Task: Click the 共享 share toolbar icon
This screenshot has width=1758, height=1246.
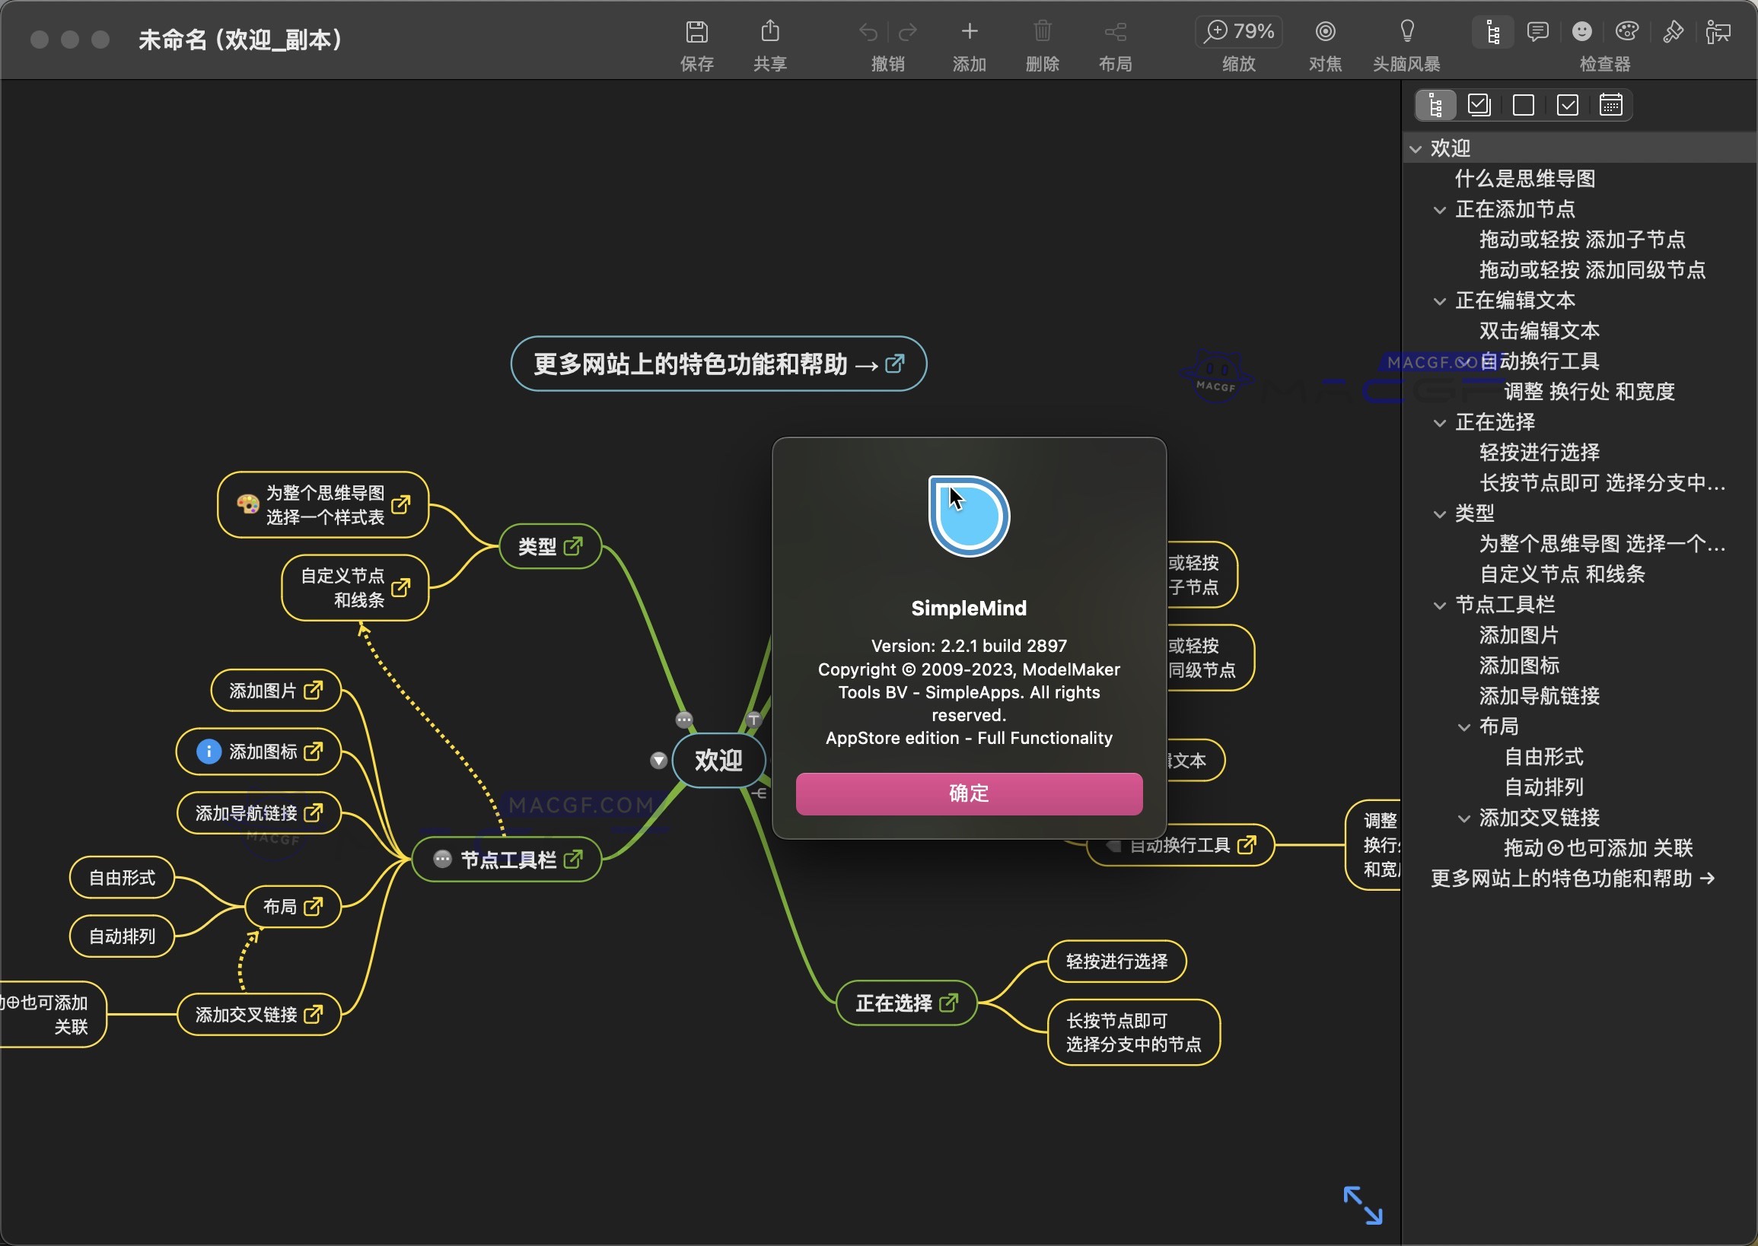Action: pos(771,30)
